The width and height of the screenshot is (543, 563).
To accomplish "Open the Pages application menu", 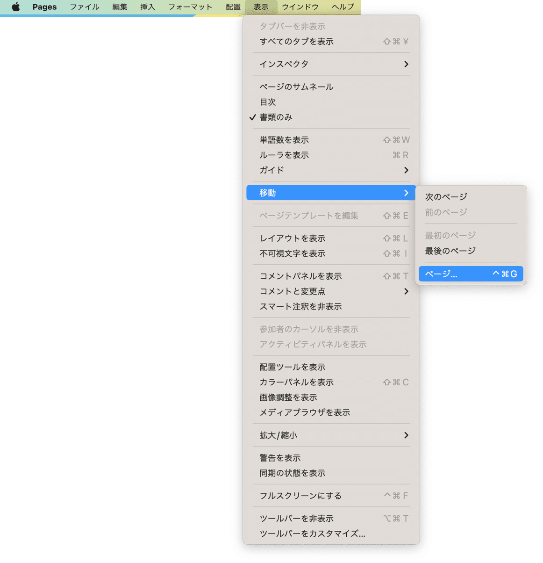I will [44, 7].
